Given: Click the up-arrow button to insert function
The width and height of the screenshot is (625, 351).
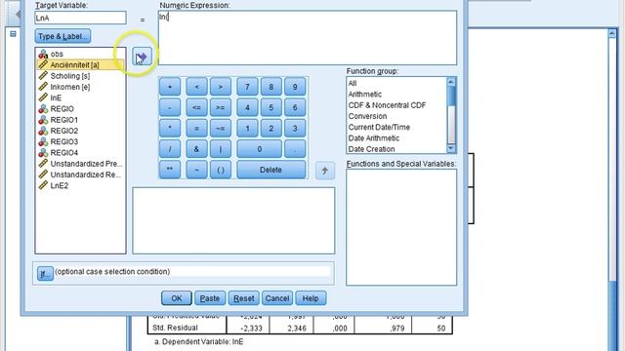Looking at the screenshot, I should point(325,171).
